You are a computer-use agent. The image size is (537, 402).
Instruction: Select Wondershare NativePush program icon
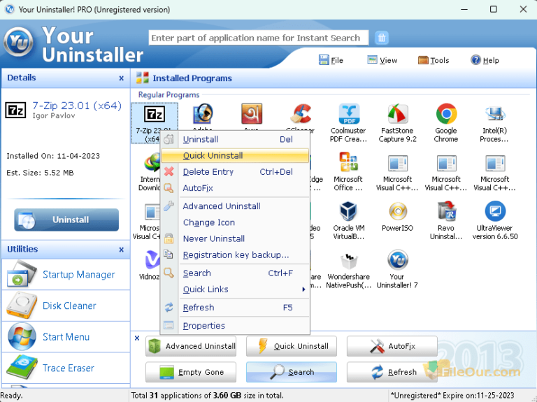(349, 261)
